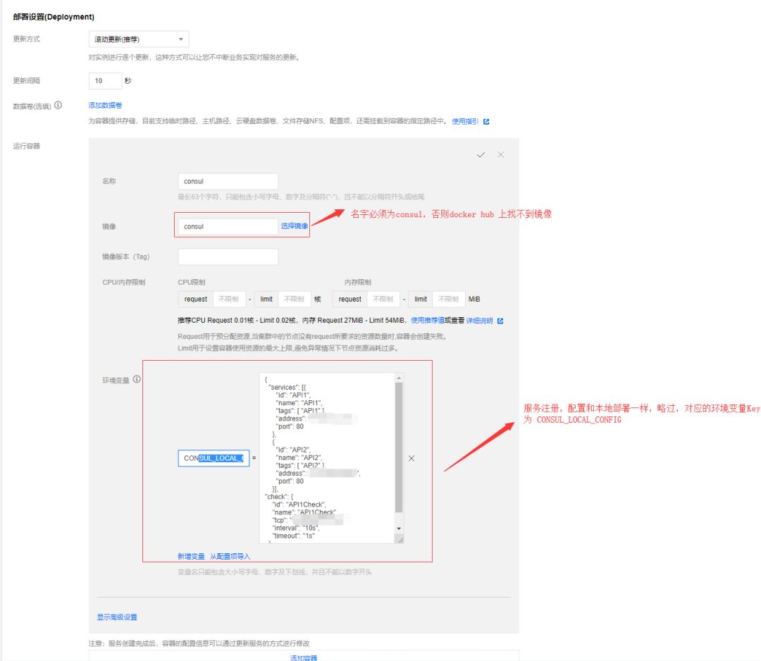Remove the container with the X icon
761x661 pixels.
click(501, 155)
